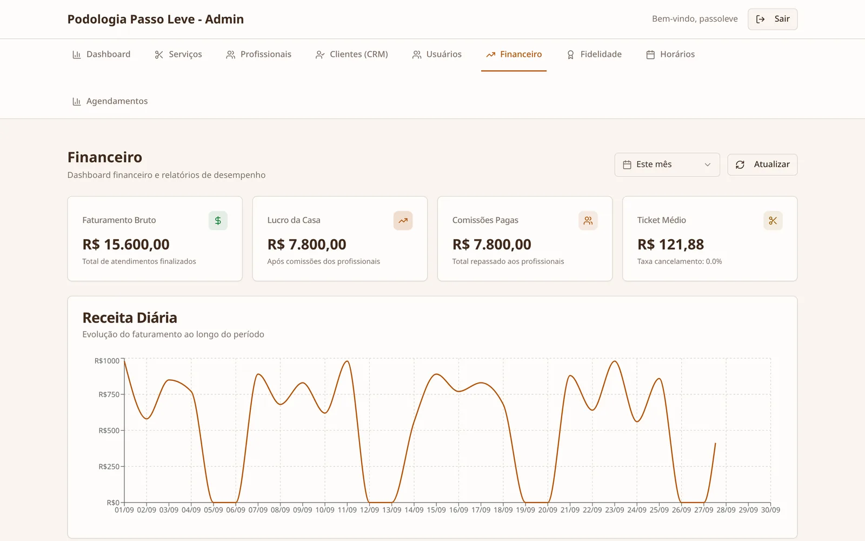Click the 15/09 label on the chart axis
The width and height of the screenshot is (865, 541).
pos(436,510)
